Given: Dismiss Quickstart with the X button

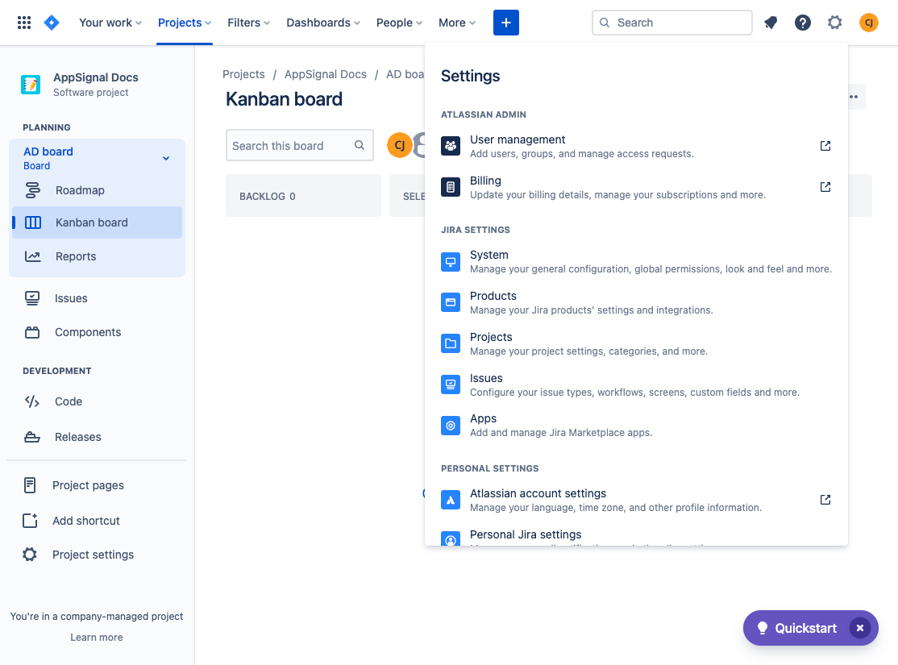Looking at the screenshot, I should pos(859,628).
